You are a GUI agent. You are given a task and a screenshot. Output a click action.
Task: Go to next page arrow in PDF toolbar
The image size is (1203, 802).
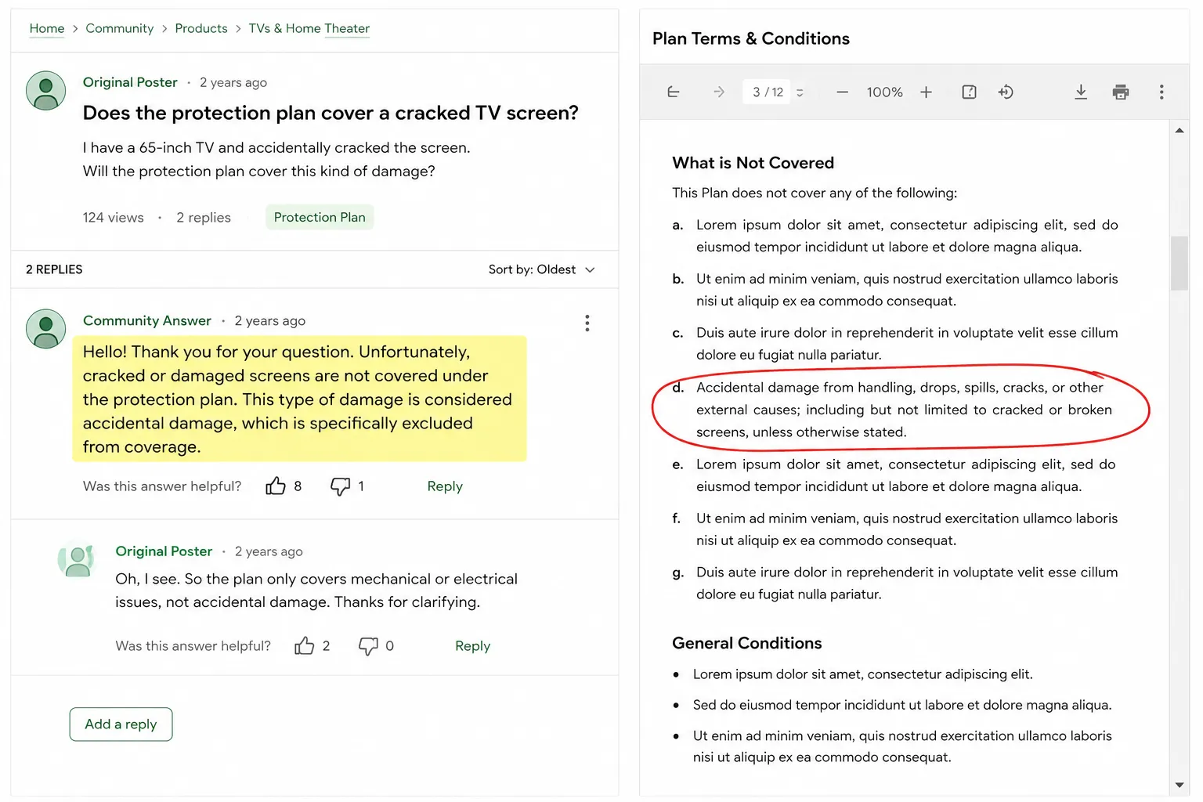pyautogui.click(x=719, y=92)
